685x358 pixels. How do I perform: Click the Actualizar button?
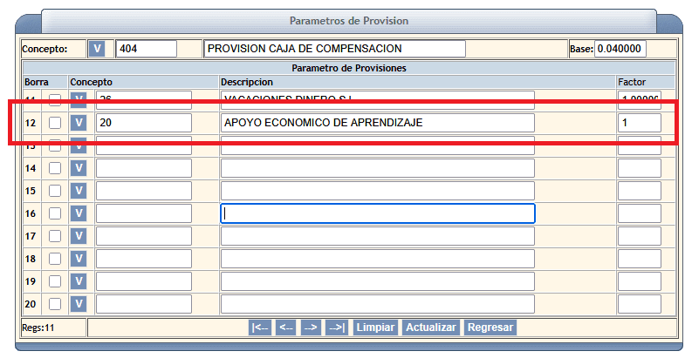(x=431, y=328)
